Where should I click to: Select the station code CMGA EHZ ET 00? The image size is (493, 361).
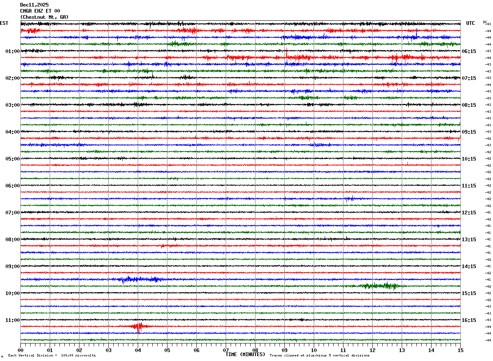point(40,11)
